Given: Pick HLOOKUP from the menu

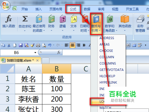Looking at the screenshot, I should (x=107, y=76).
